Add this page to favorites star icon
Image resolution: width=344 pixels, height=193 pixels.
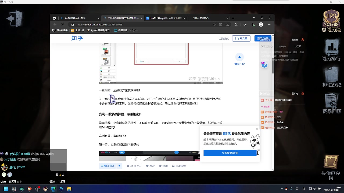pyautogui.click(x=227, y=24)
